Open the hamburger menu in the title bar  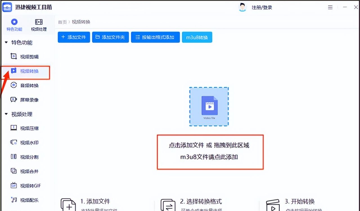[330, 8]
